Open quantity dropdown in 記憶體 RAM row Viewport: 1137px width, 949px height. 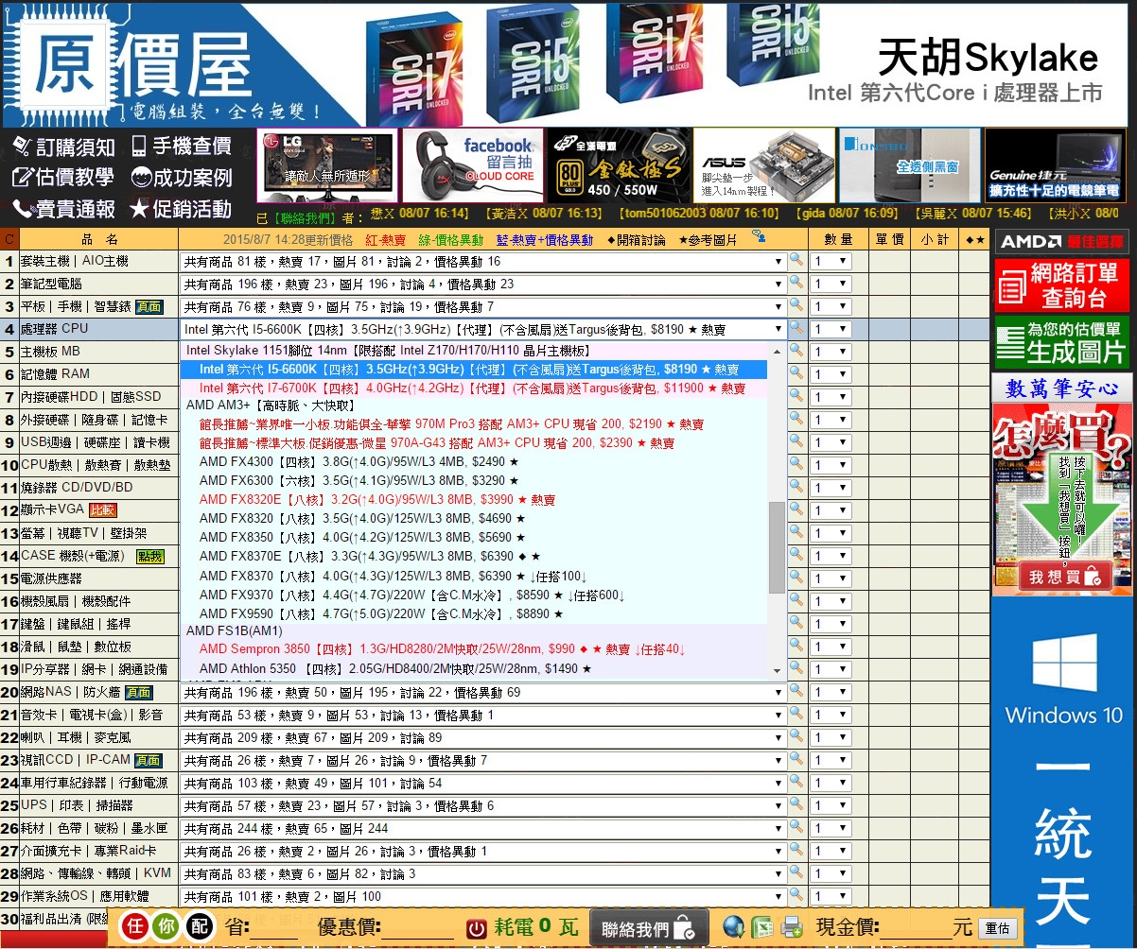point(831,374)
